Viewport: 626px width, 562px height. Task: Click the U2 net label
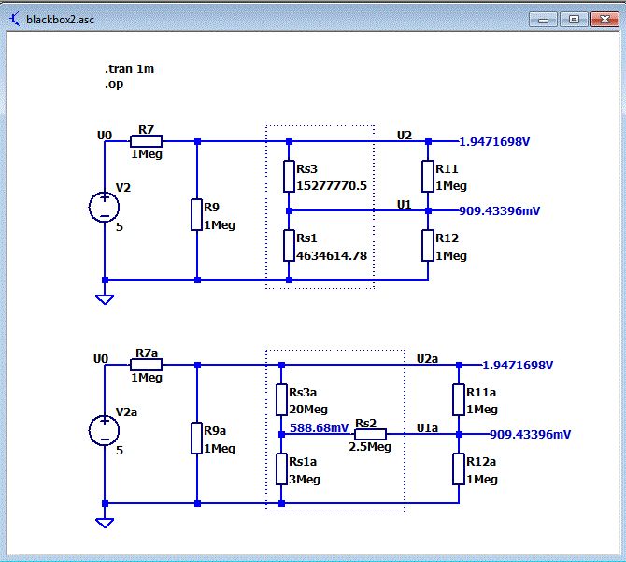click(405, 136)
